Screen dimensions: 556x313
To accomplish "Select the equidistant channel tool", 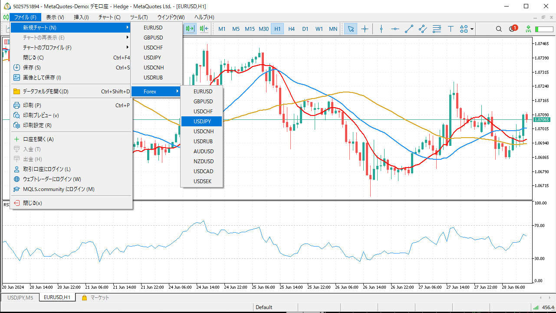I will pos(423,29).
